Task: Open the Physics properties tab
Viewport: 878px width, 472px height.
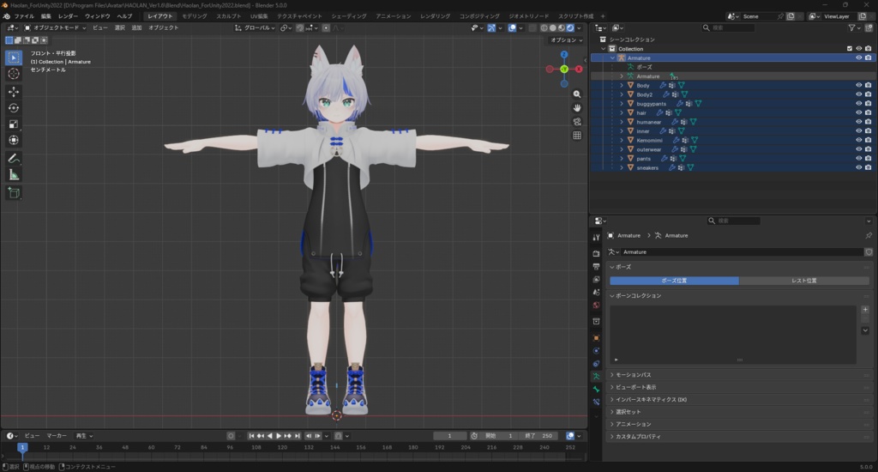Action: pos(597,350)
